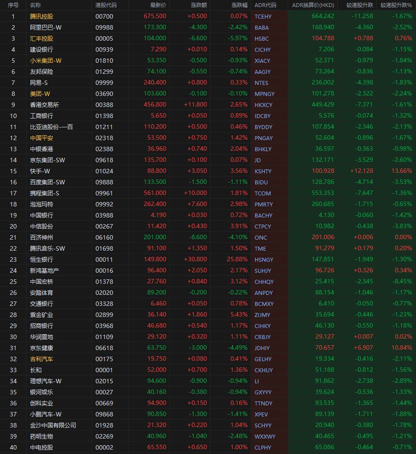Screen dimensions: 416x454
Task: Select stock name 工商银行
Action: 42,116
